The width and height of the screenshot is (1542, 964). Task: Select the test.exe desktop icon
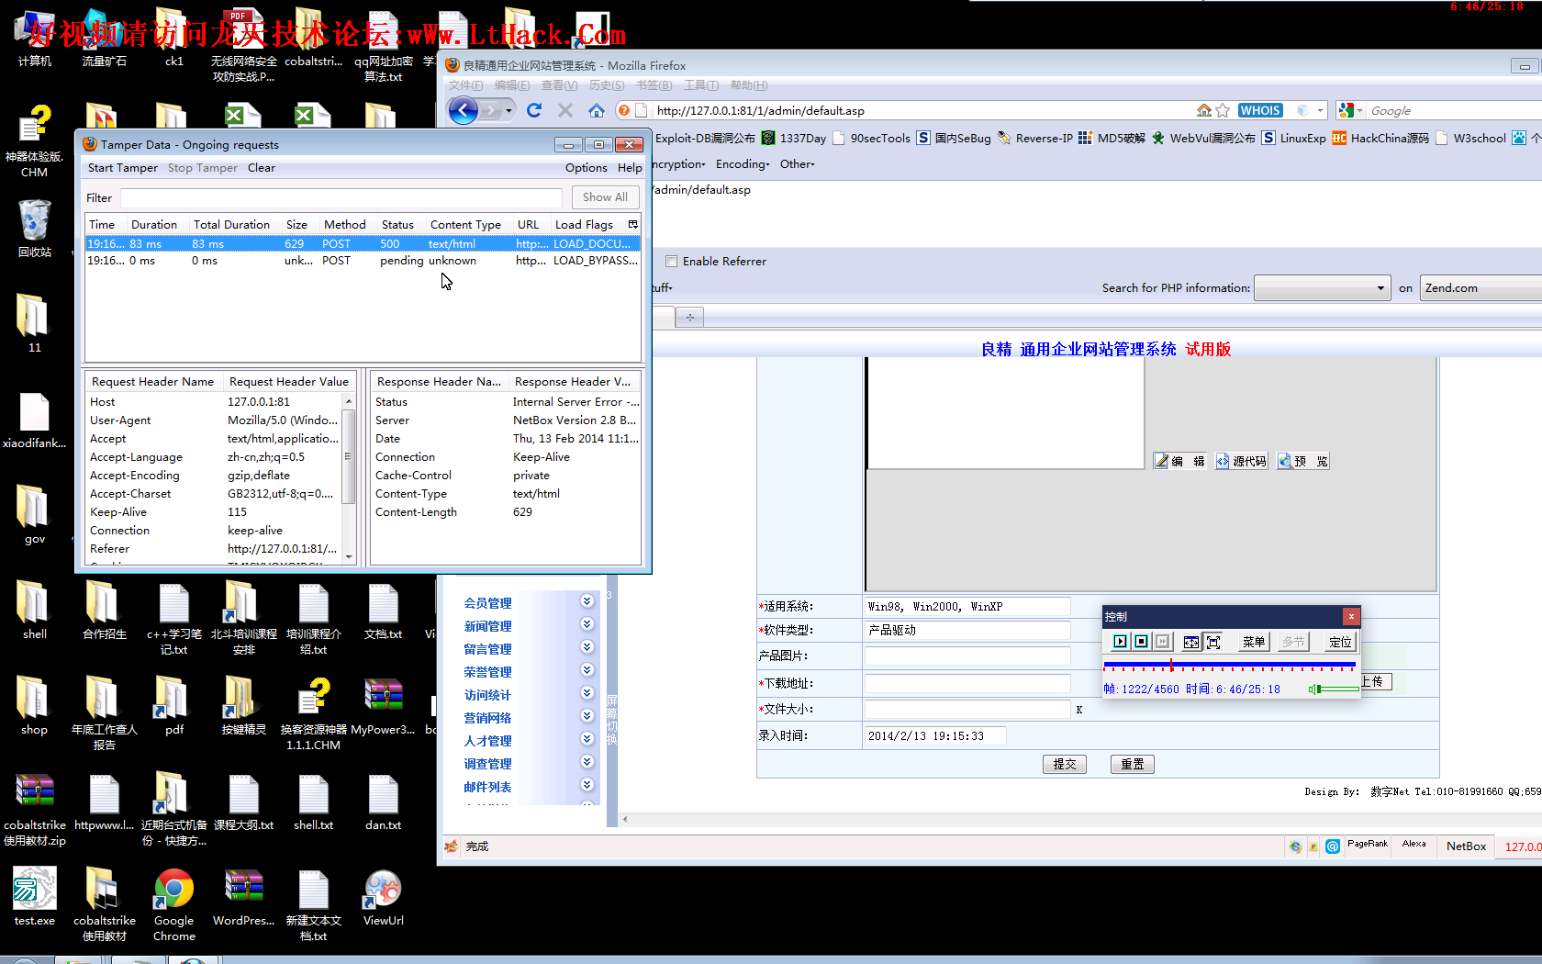click(35, 897)
